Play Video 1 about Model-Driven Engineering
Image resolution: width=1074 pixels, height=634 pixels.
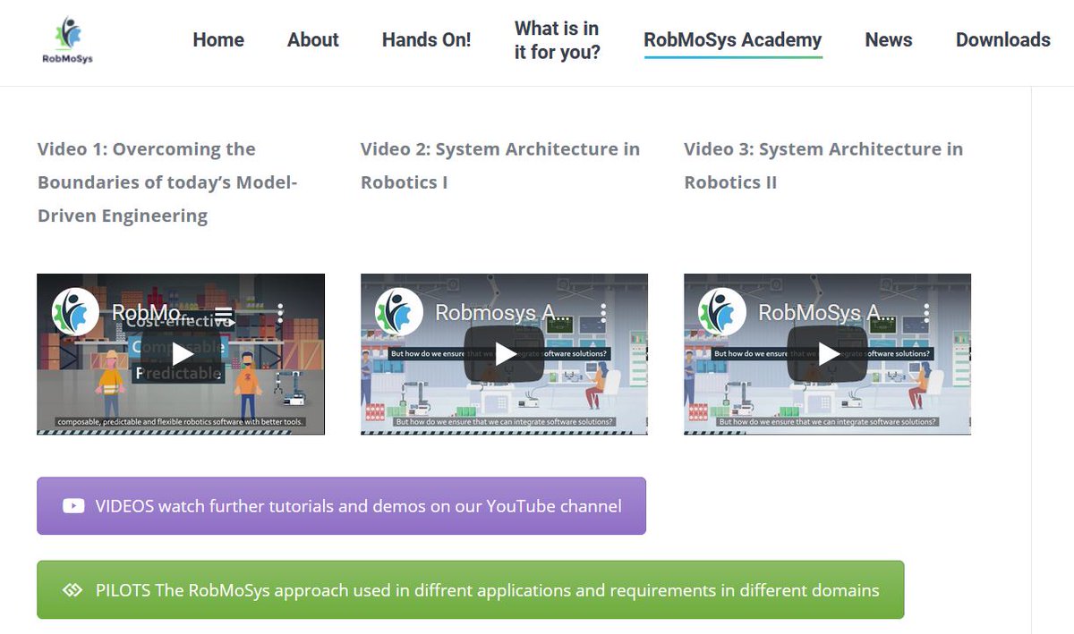tap(182, 353)
